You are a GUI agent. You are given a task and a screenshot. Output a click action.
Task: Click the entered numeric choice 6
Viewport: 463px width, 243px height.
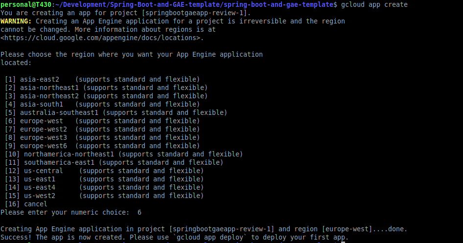click(139, 212)
